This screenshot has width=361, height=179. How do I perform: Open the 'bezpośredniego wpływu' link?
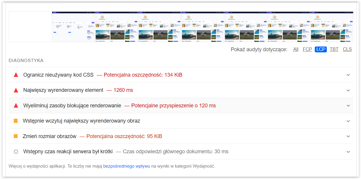(127, 166)
